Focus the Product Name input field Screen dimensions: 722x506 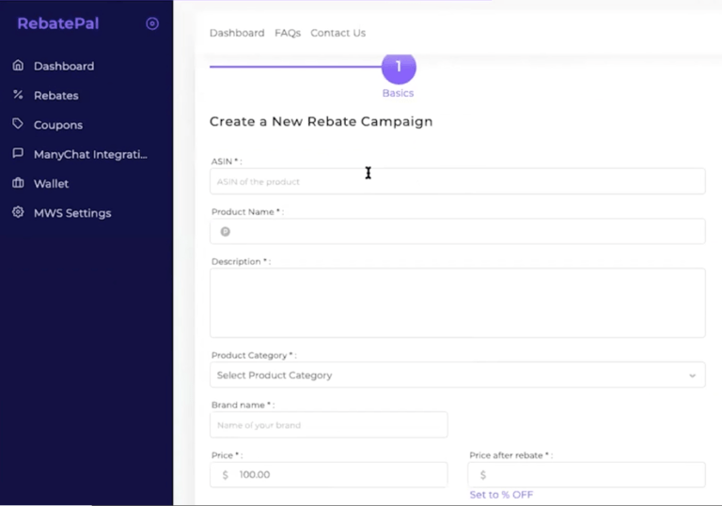tap(457, 231)
